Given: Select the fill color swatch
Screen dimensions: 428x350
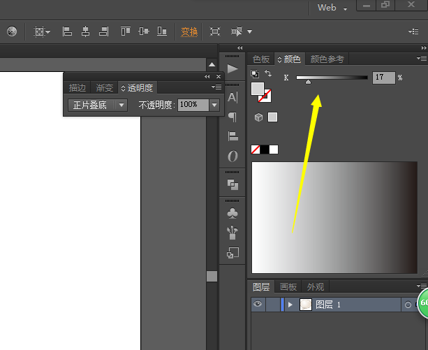Looking at the screenshot, I should pos(258,89).
